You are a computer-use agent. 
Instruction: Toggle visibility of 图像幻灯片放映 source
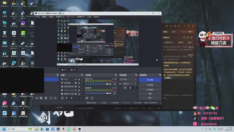pyautogui.click(x=76, y=94)
